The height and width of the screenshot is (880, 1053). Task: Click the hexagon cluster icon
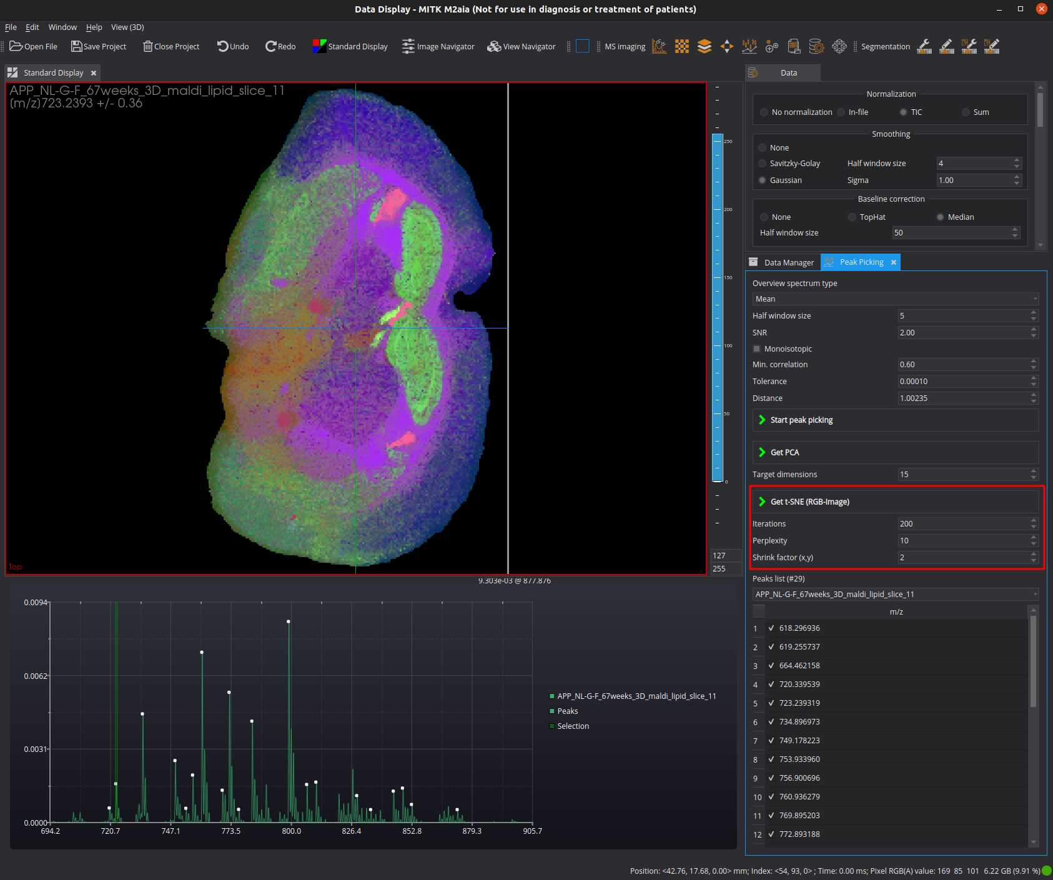839,46
